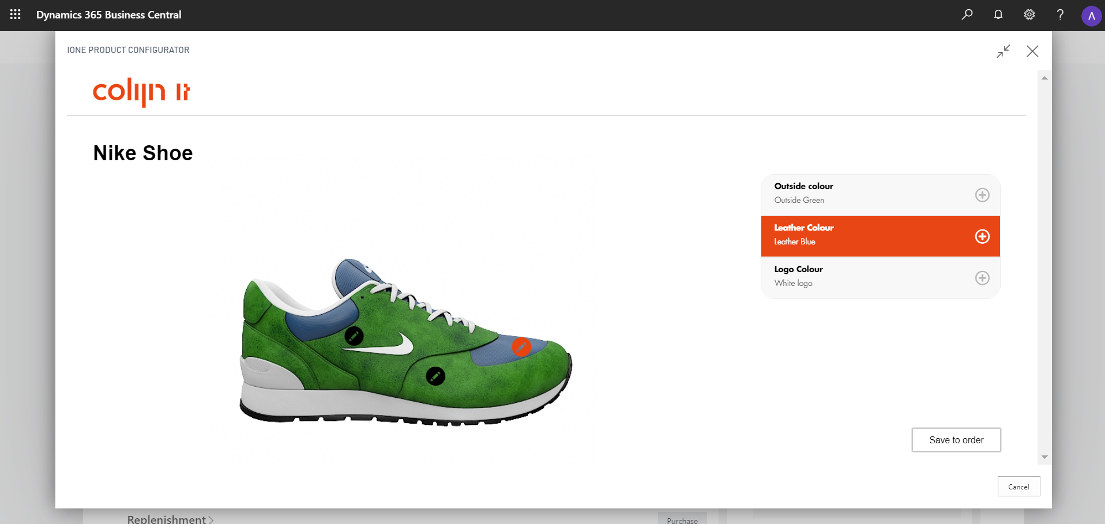Collapse the configurator dialog with shrink arrows

click(x=1003, y=51)
